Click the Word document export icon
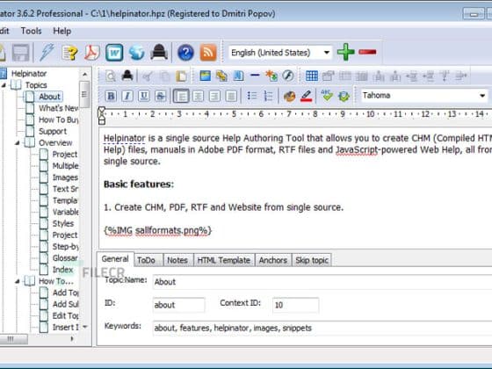 tap(114, 53)
